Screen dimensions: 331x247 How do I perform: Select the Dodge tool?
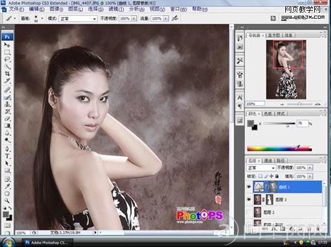coord(7,140)
